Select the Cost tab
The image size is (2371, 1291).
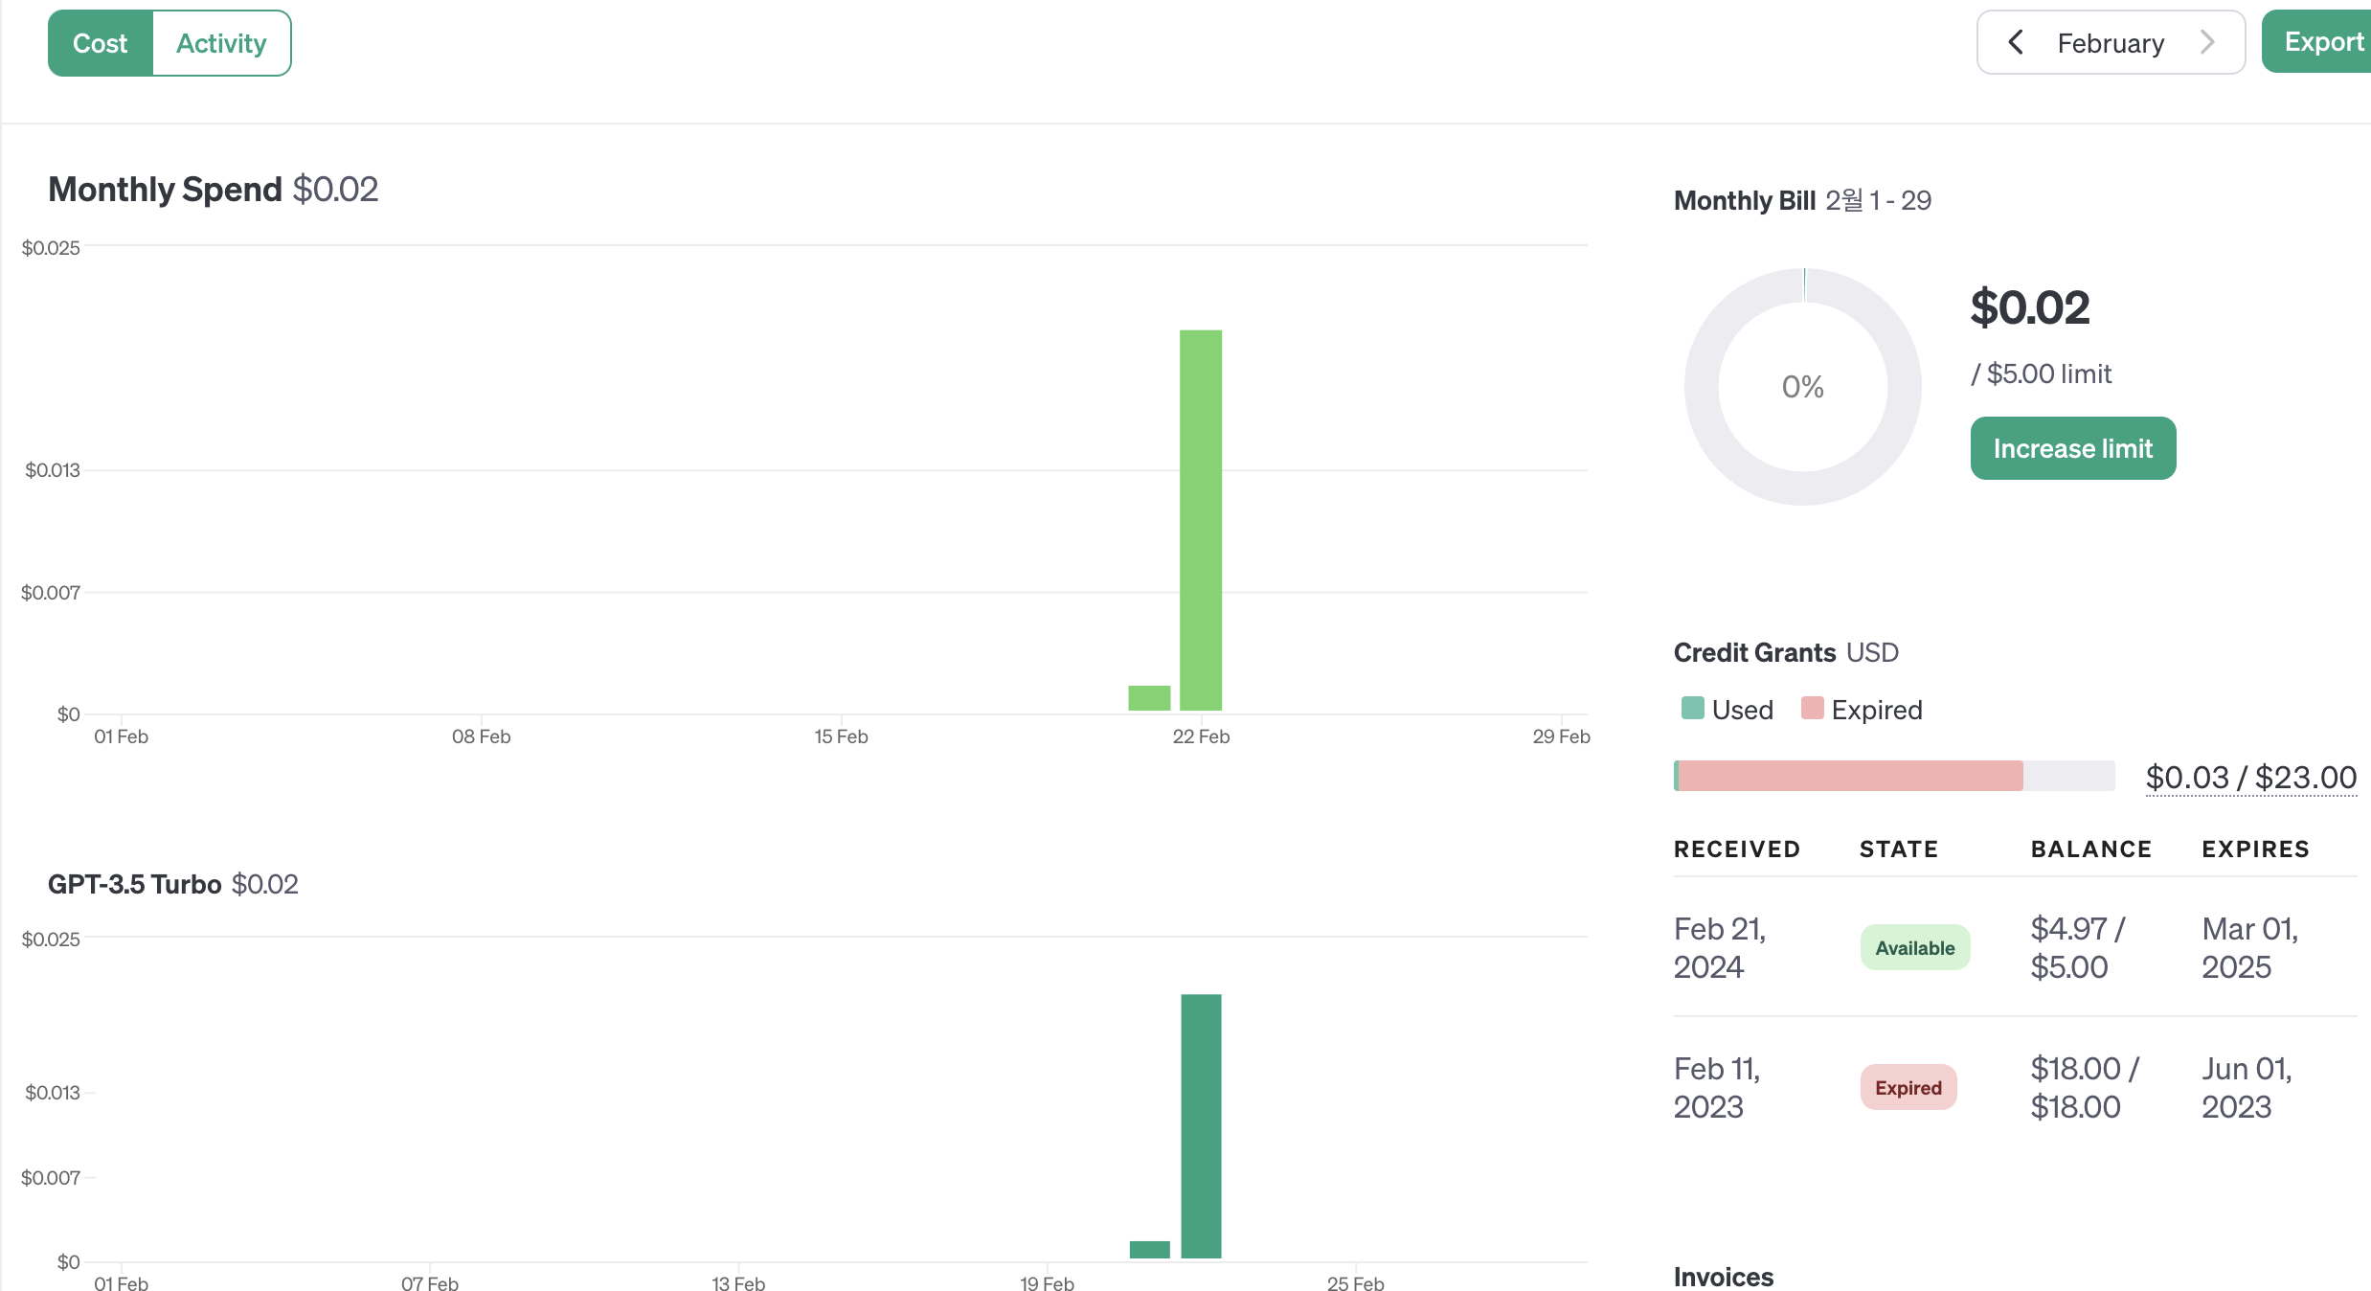pos(101,43)
